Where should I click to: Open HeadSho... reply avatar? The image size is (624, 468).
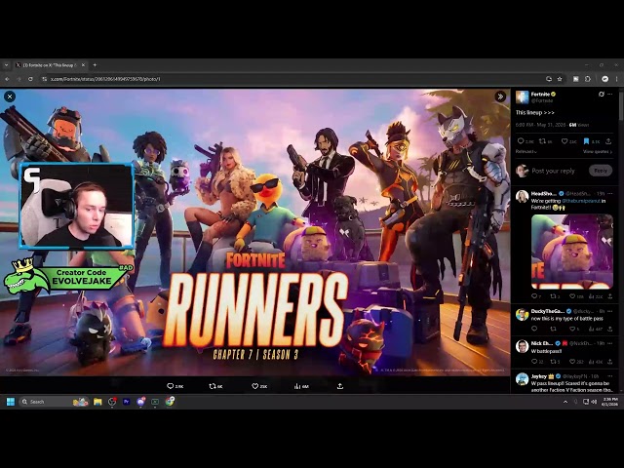tap(522, 197)
